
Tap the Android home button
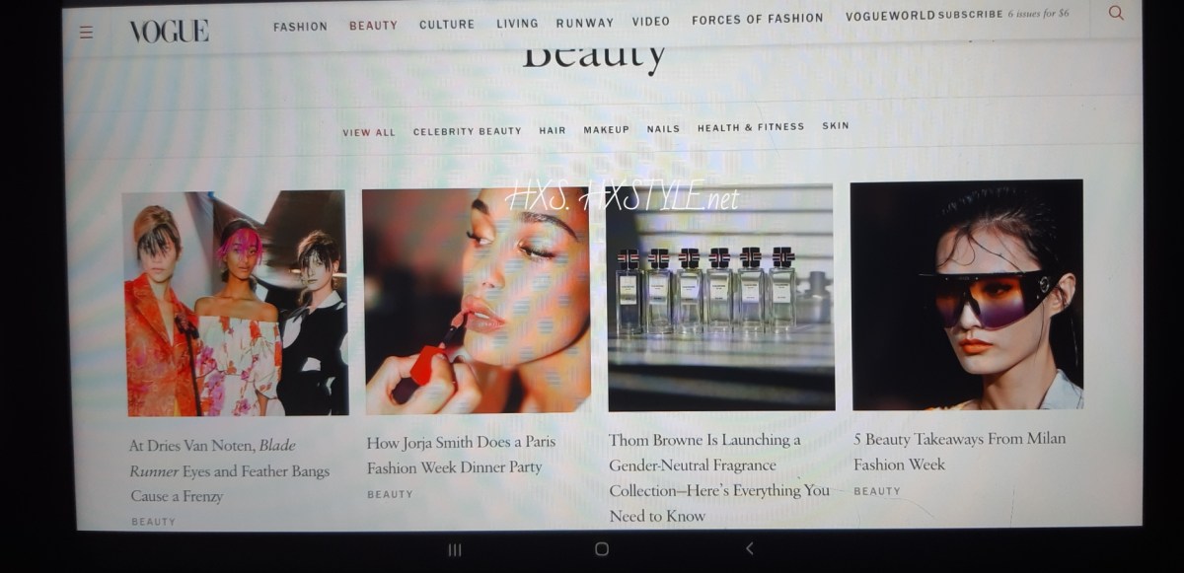[601, 548]
